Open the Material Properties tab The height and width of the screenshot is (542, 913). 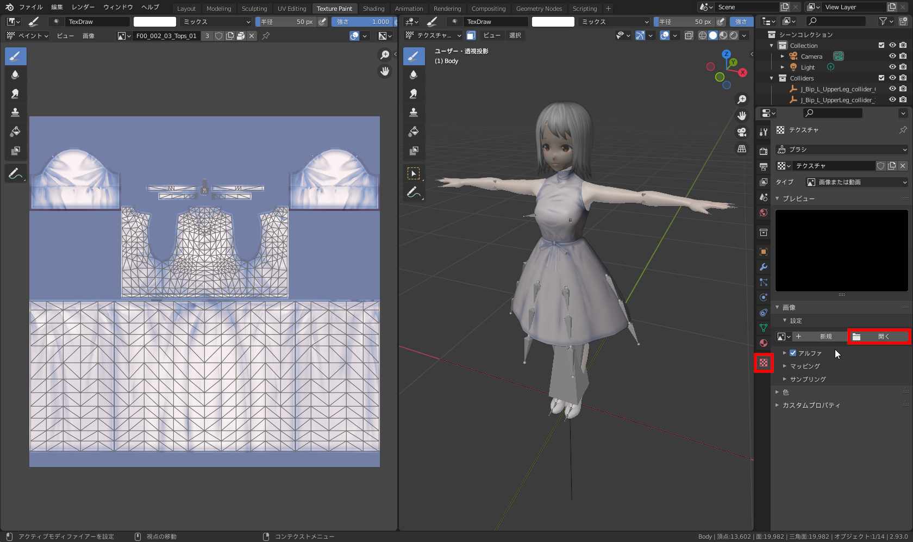pyautogui.click(x=763, y=343)
